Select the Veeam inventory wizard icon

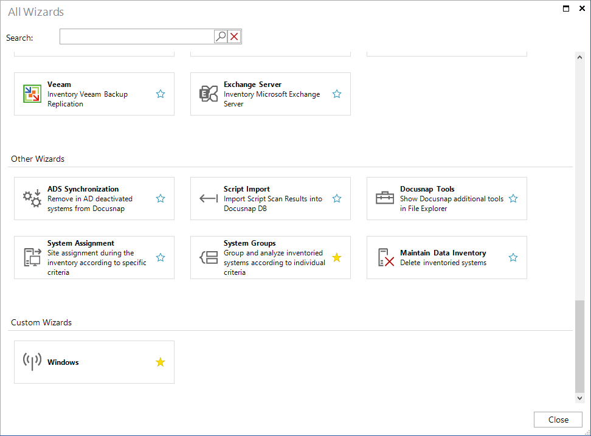click(x=31, y=93)
